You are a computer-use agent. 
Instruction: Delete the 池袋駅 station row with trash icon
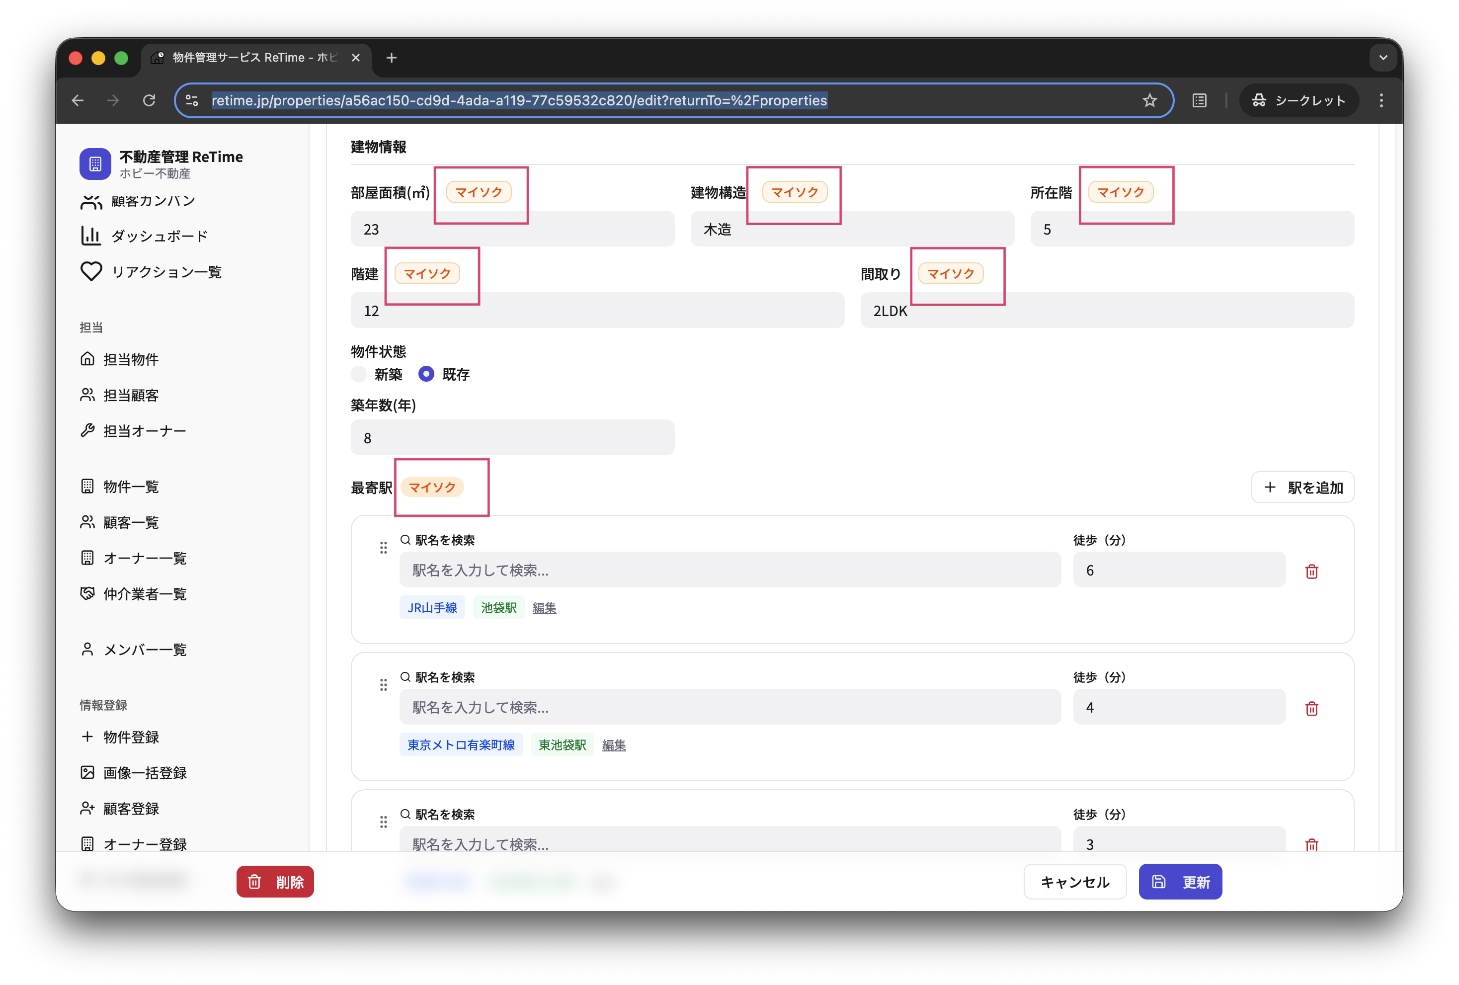point(1312,572)
